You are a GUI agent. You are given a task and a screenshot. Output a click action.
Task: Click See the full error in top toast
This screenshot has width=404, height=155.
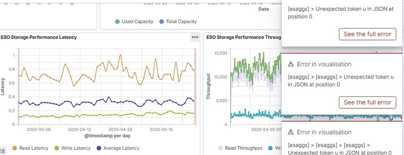(367, 34)
